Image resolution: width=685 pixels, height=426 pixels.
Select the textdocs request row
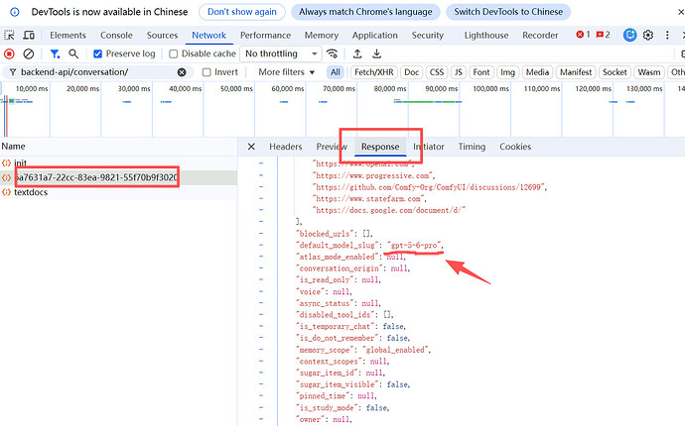point(118,192)
